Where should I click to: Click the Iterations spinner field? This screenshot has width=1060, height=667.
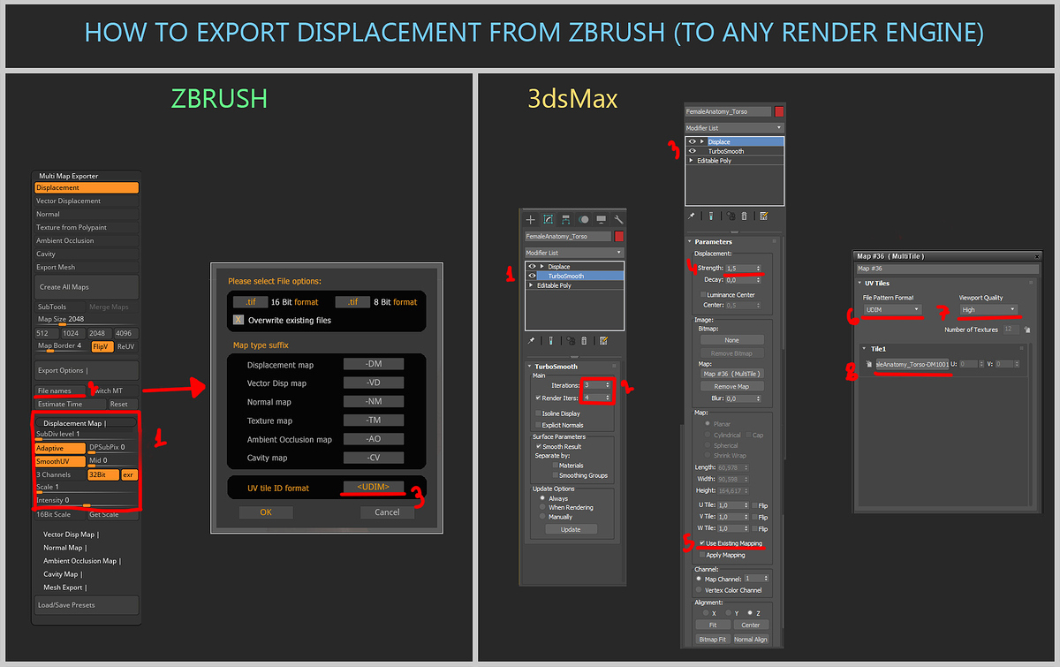point(597,385)
